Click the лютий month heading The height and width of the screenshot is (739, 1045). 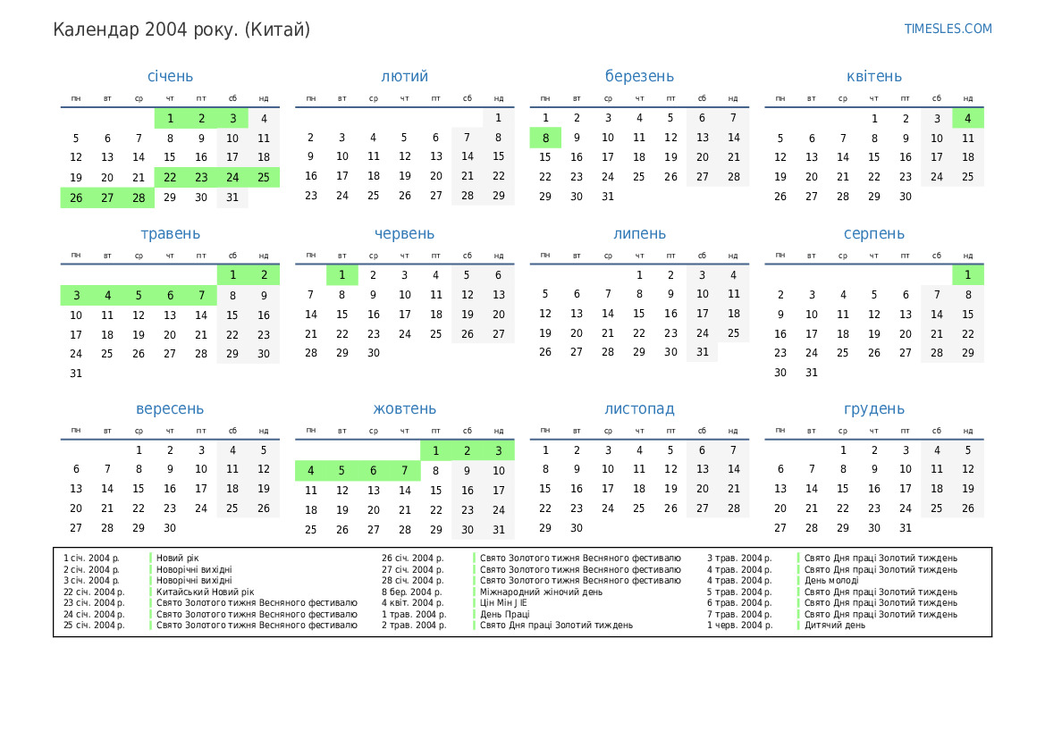pos(404,77)
